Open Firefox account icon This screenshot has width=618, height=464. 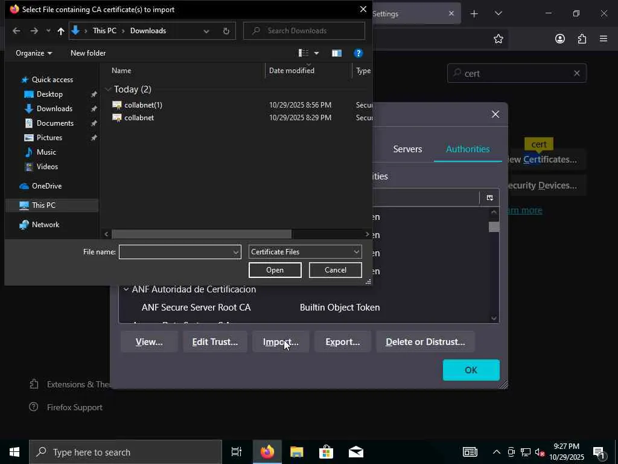click(559, 39)
